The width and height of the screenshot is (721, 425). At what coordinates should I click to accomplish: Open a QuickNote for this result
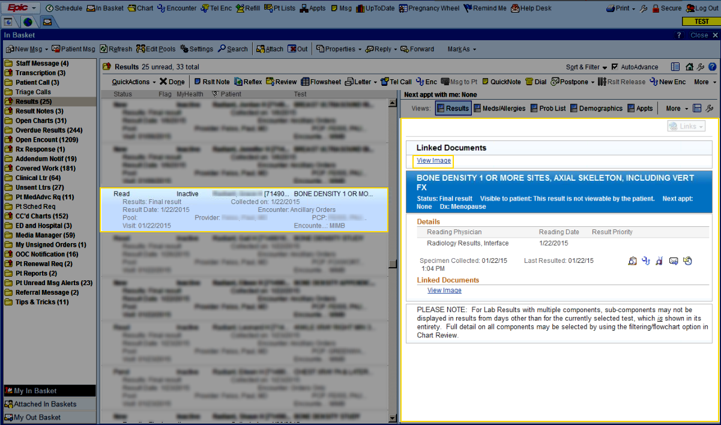[501, 82]
